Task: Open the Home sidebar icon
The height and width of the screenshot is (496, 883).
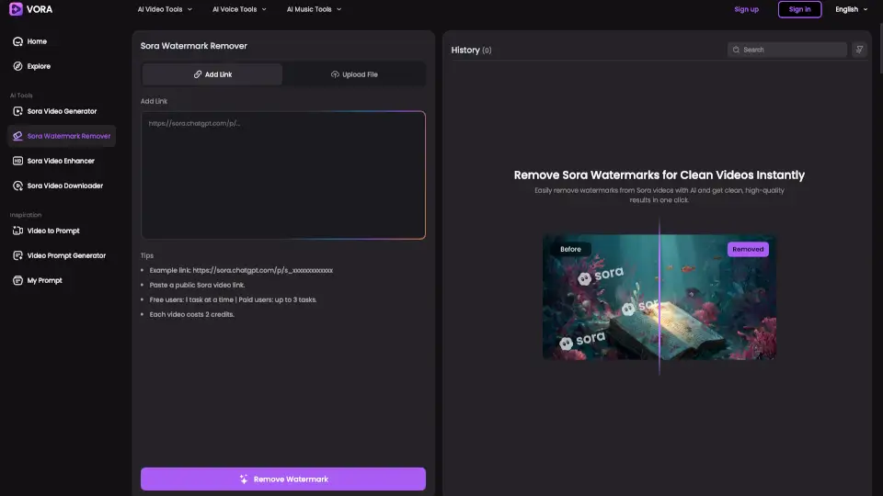Action: pyautogui.click(x=17, y=41)
